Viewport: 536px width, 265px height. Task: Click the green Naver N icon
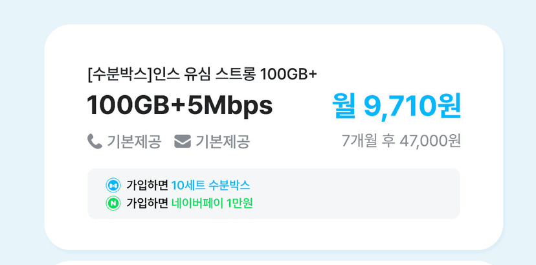[113, 204]
